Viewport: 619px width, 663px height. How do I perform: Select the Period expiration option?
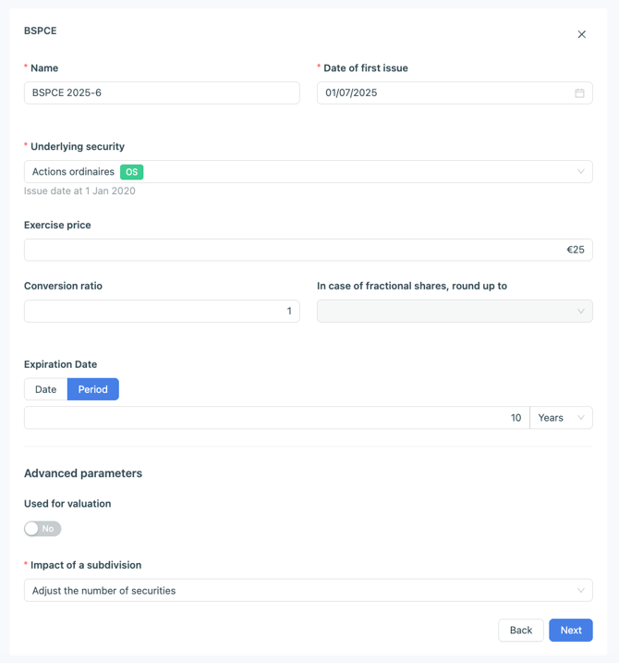click(92, 389)
